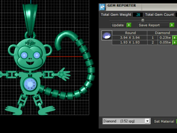
Task: Click the 0.23tw weight cell
Action: click(x=165, y=38)
